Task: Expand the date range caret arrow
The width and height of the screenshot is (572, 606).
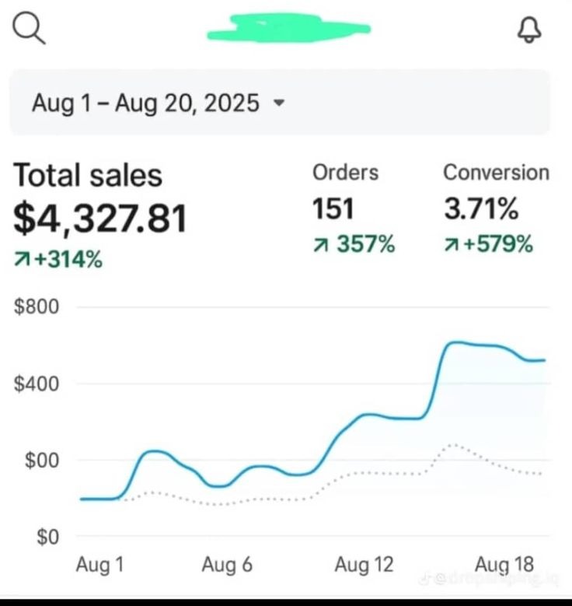Action: [x=279, y=103]
